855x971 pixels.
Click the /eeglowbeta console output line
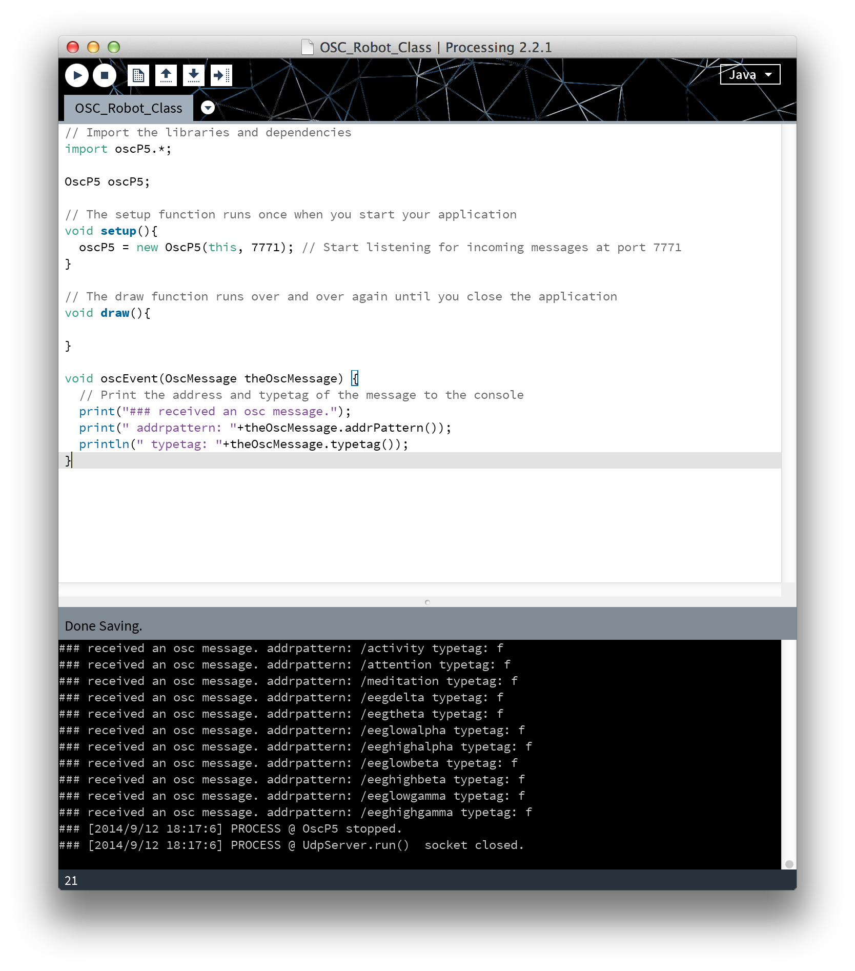click(289, 763)
